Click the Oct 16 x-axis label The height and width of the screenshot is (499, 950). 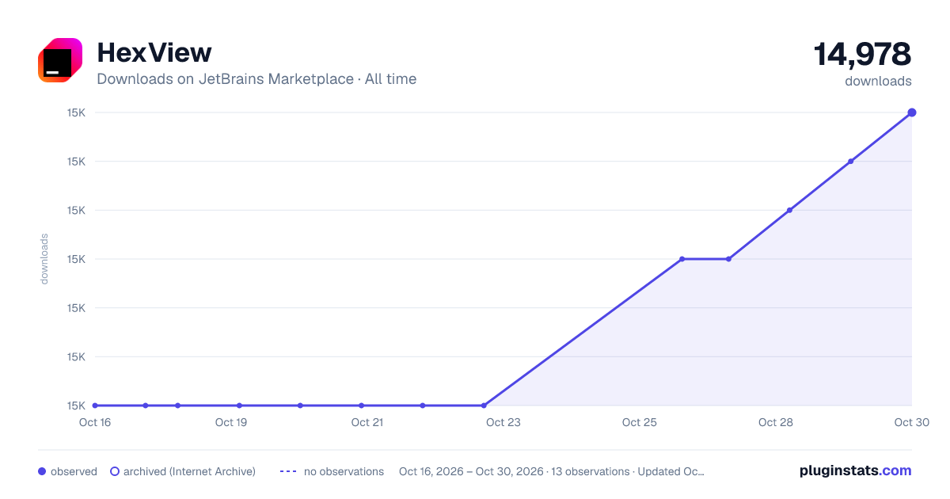[x=95, y=422]
